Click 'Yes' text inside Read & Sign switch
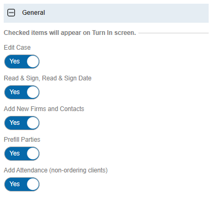This screenshot has height=201, width=215. [15, 92]
